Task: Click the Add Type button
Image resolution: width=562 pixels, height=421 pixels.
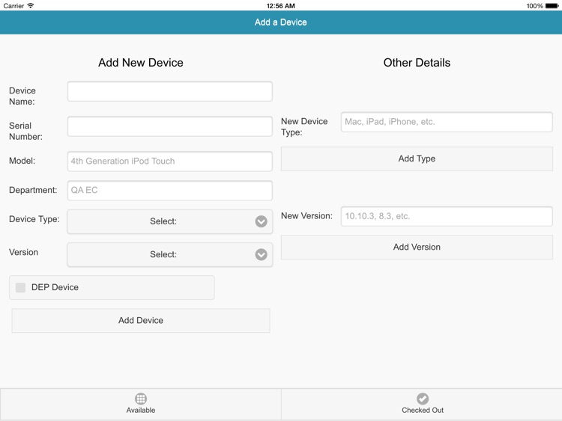Action: (x=417, y=159)
